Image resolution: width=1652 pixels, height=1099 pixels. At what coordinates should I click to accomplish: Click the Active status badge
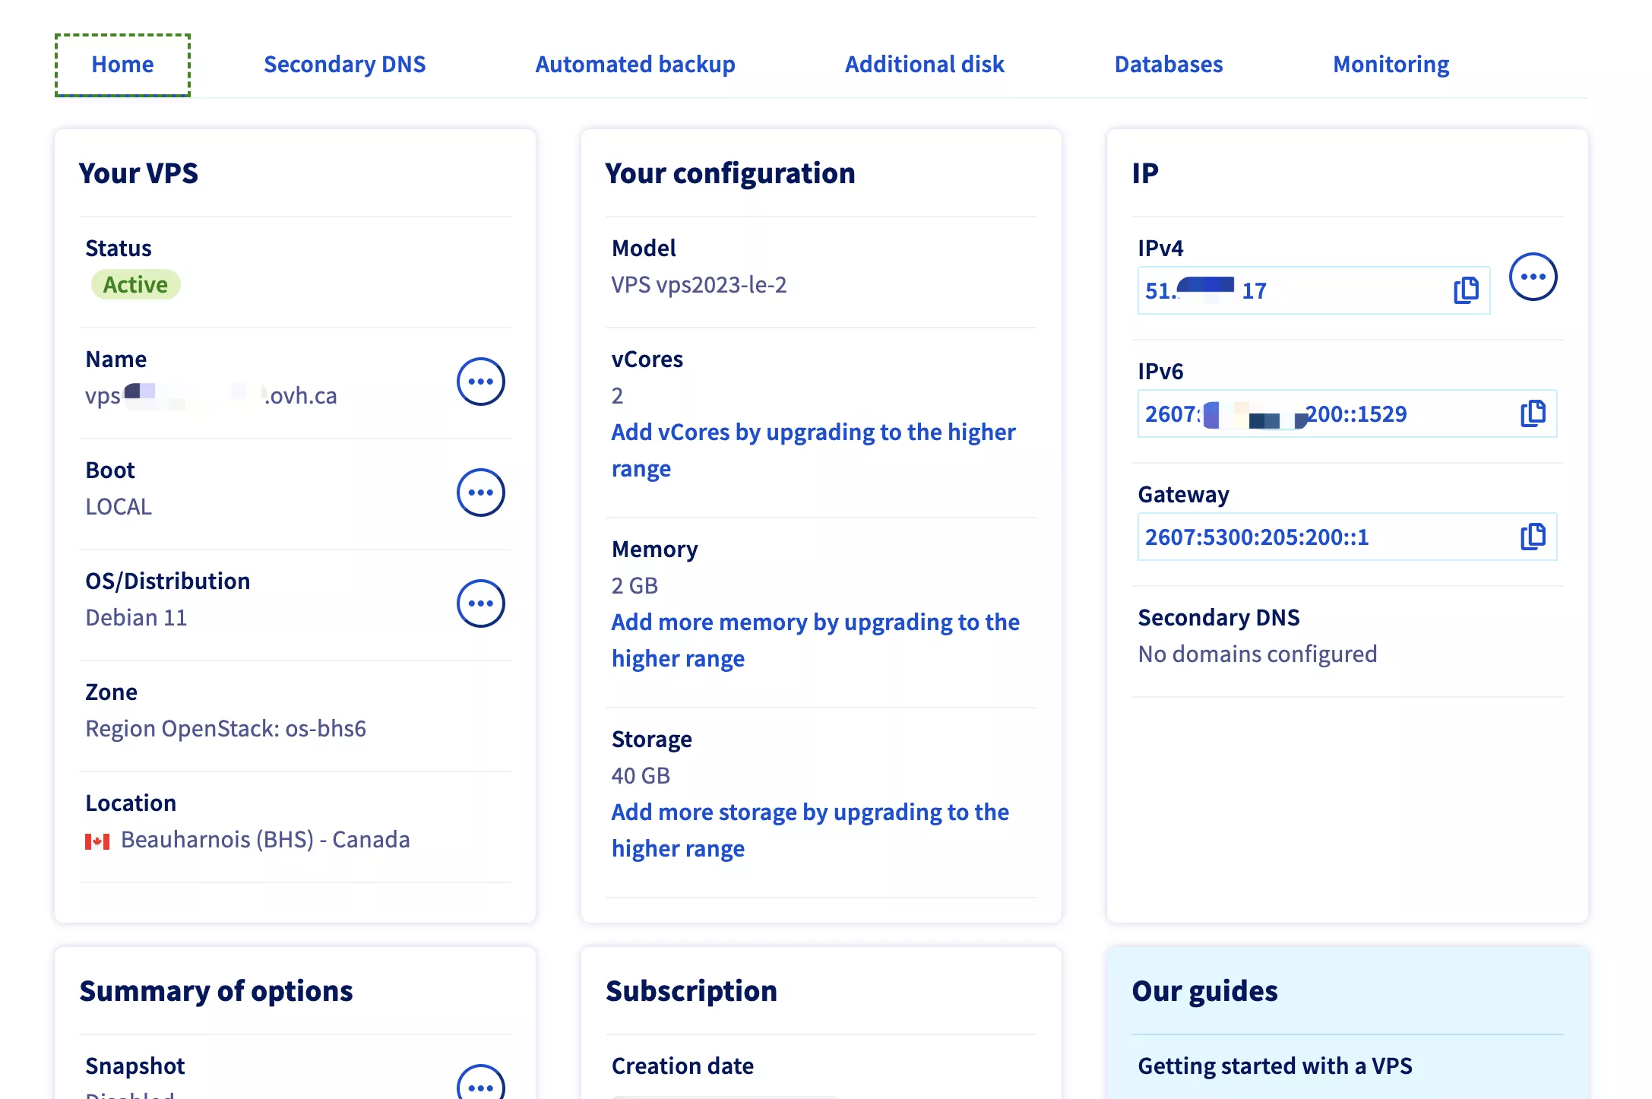pyautogui.click(x=135, y=284)
